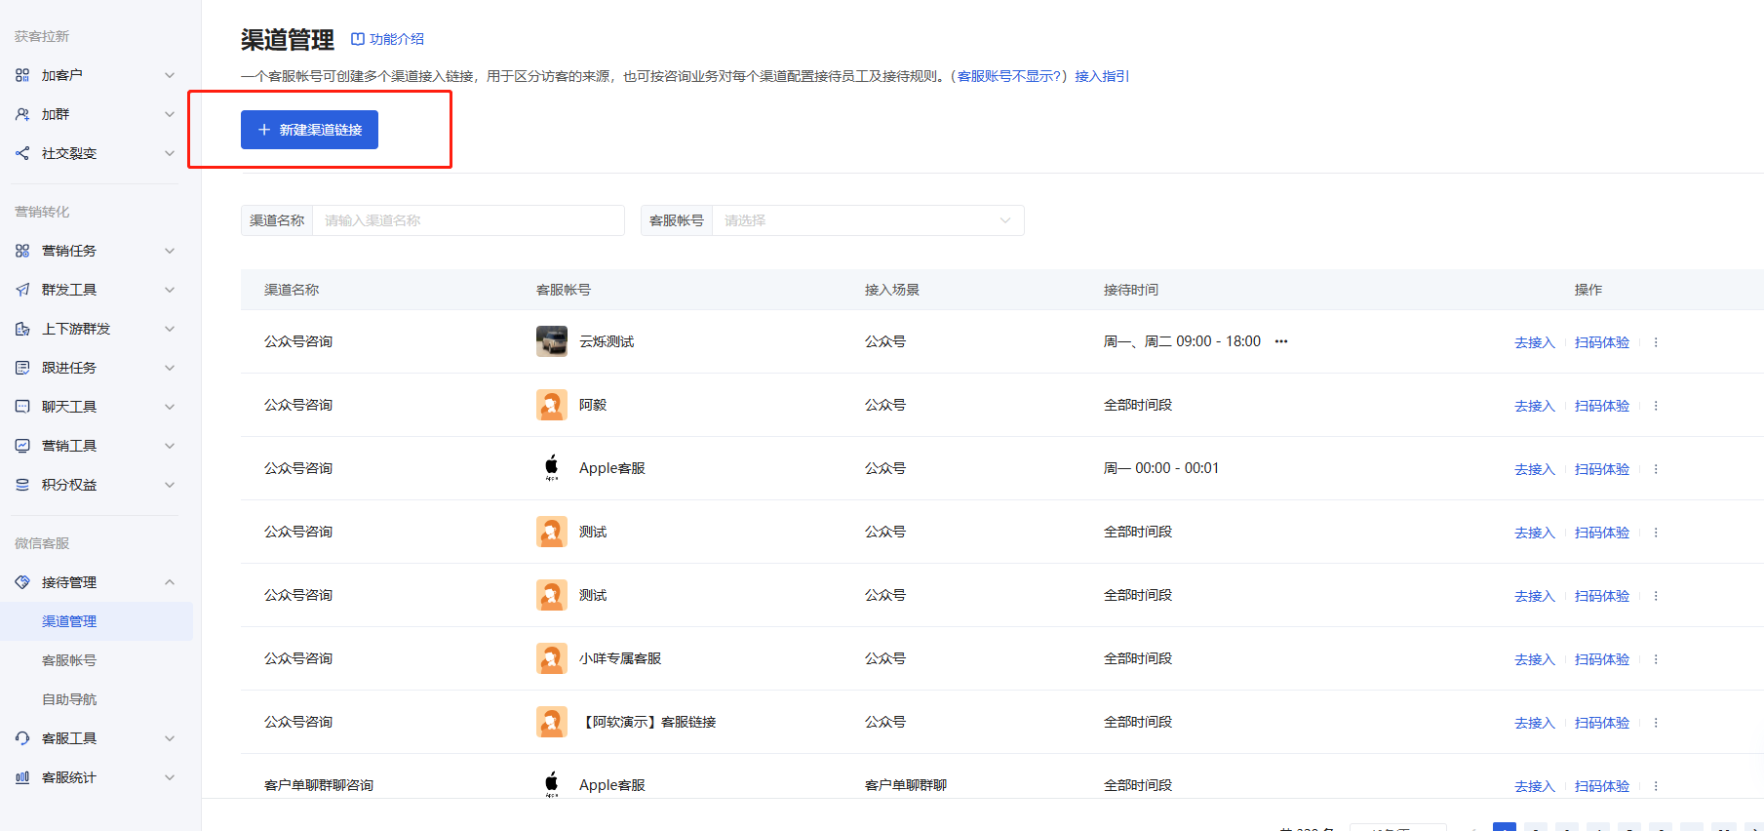The image size is (1764, 831).
Task: Click the 社交裂变 share icon
Action: tap(22, 153)
